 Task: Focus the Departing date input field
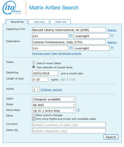pos(45,73)
